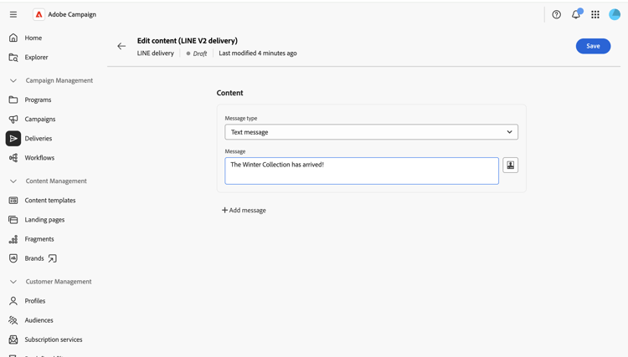Click the Workflows icon

(x=13, y=157)
